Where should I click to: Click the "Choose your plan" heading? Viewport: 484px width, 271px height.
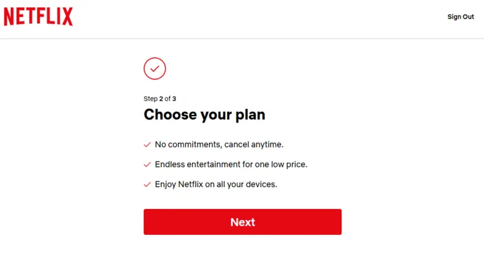[204, 115]
